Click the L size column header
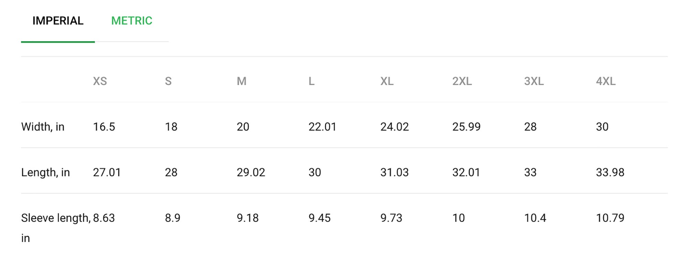Image resolution: width=688 pixels, height=270 pixels. [x=311, y=81]
